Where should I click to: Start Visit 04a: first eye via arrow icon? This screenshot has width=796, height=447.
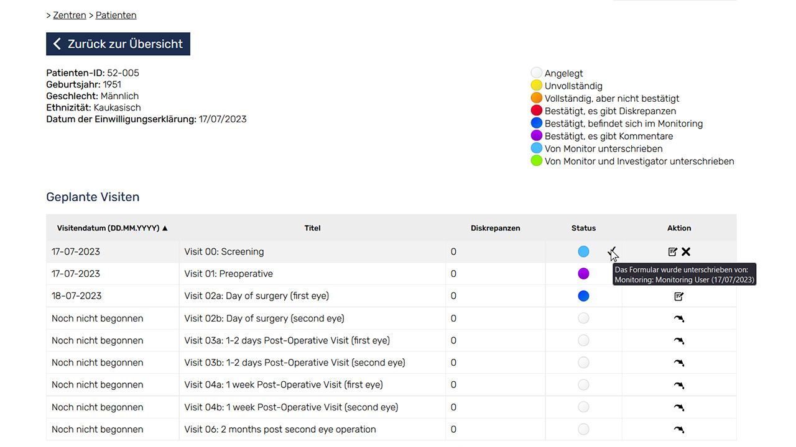679,386
